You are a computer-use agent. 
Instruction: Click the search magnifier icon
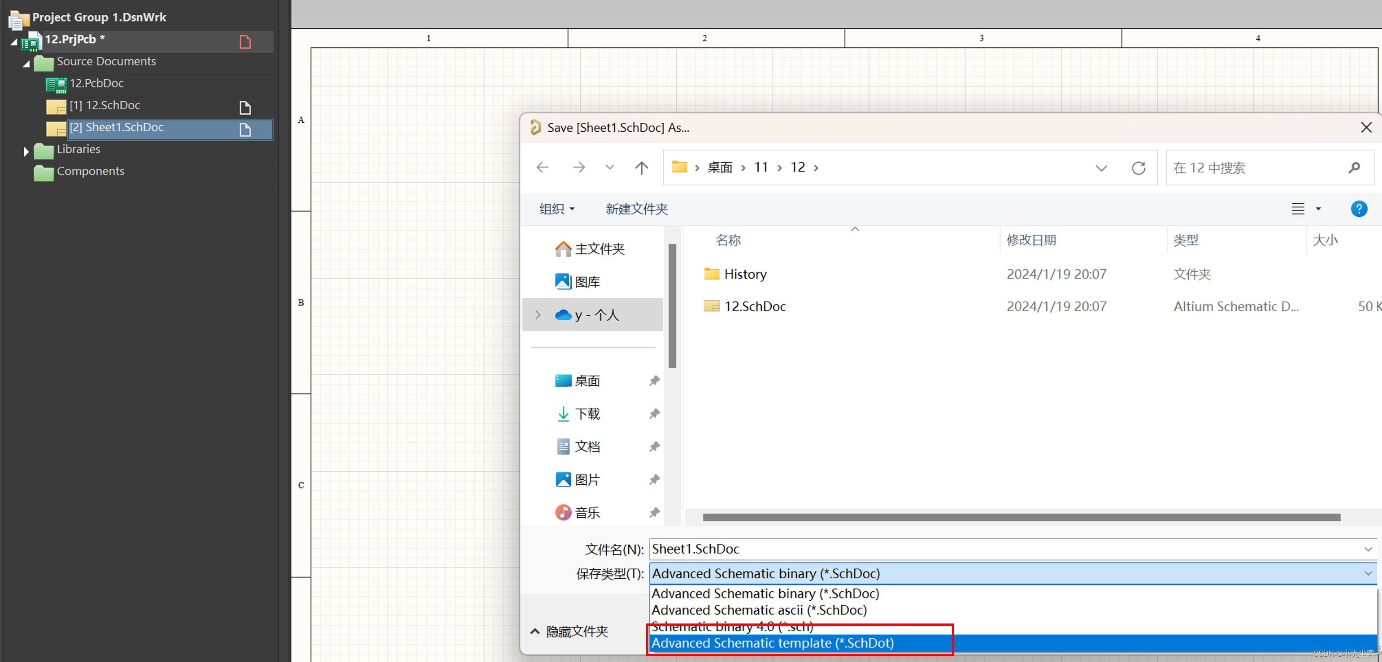point(1354,168)
